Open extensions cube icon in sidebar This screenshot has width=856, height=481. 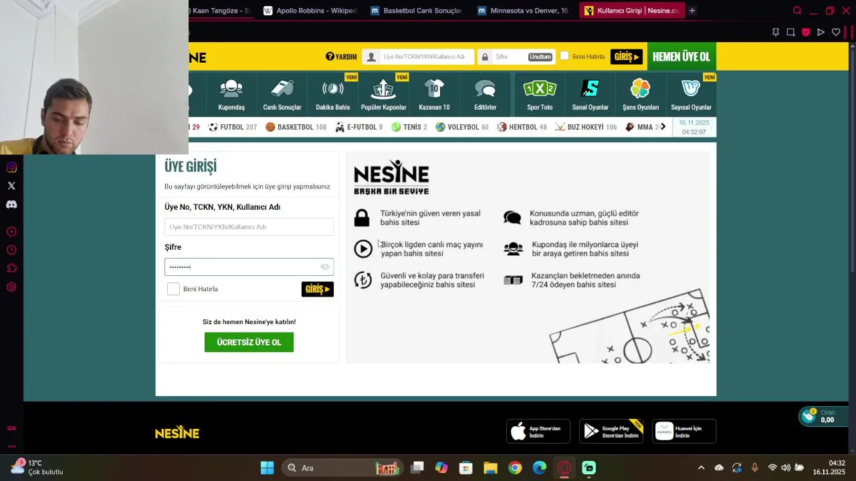[11, 269]
